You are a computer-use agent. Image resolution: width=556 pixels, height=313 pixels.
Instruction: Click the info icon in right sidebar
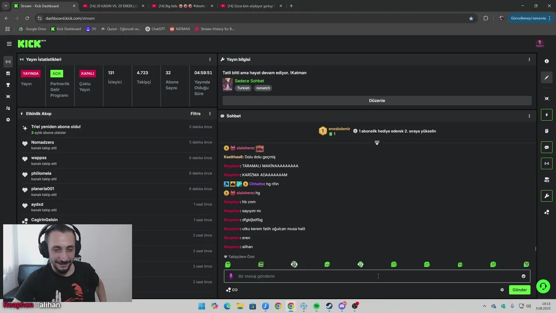click(x=546, y=61)
